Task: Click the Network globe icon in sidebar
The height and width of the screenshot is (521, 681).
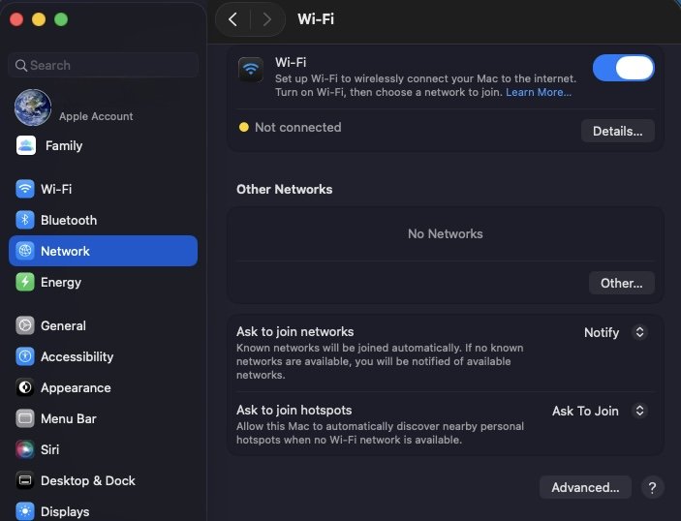Action: pos(25,251)
